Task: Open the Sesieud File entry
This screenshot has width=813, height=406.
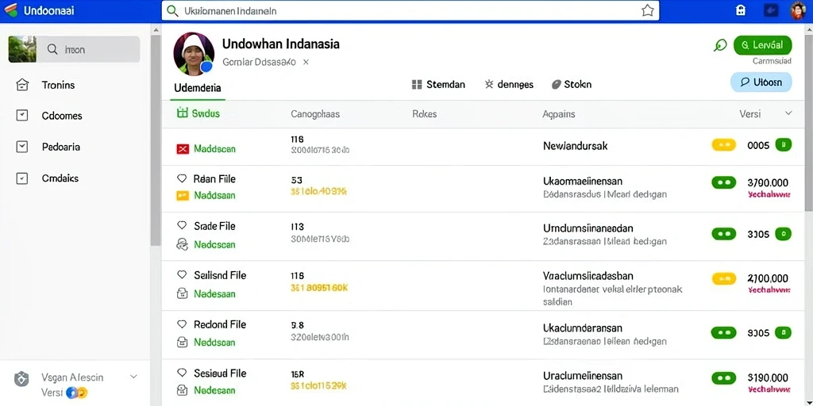Action: click(x=220, y=373)
